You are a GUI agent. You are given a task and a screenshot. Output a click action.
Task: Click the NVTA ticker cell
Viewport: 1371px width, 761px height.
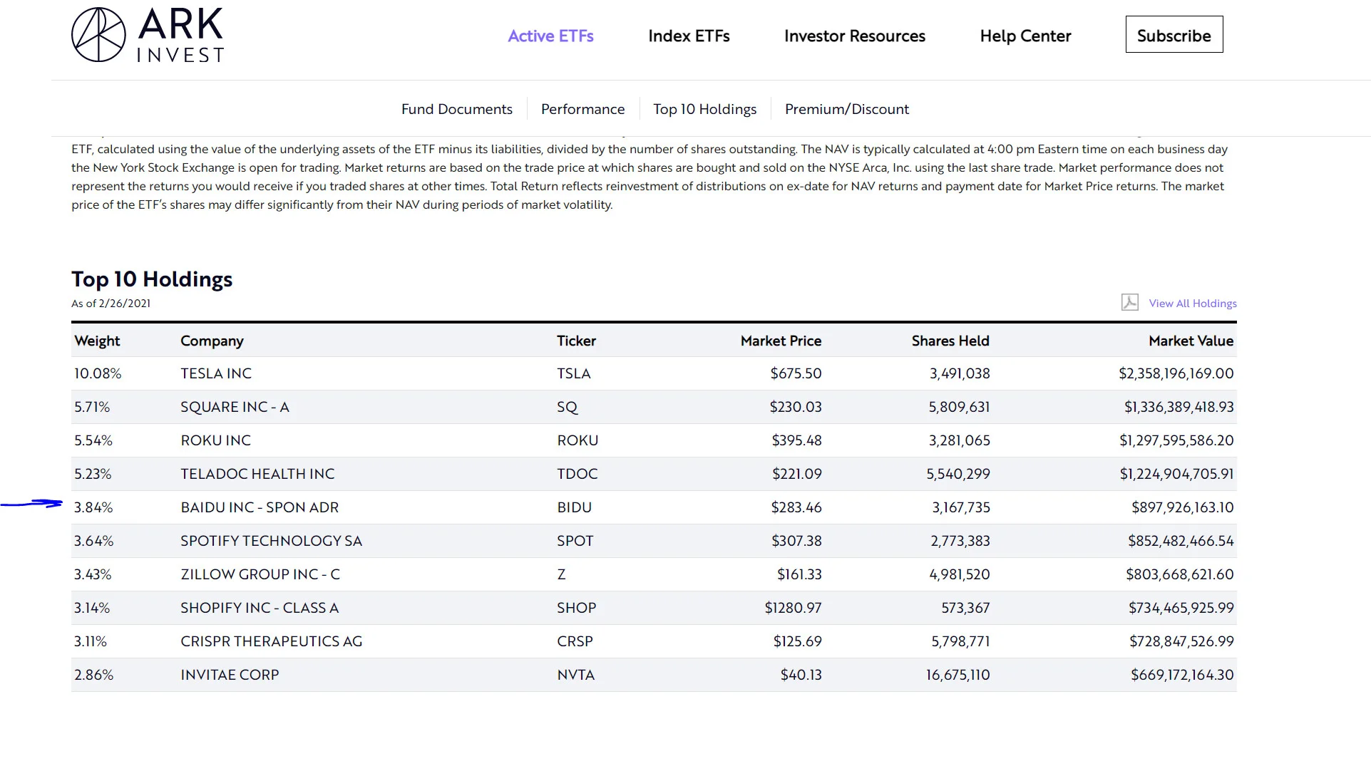576,675
